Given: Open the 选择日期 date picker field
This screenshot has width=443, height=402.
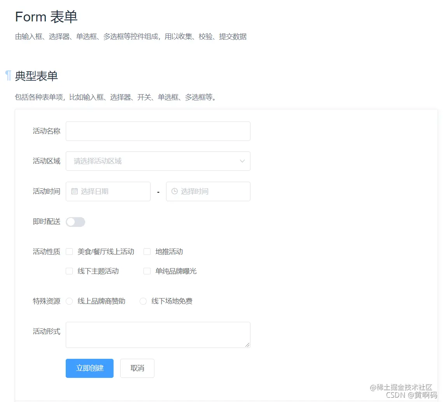Looking at the screenshot, I should coord(108,191).
